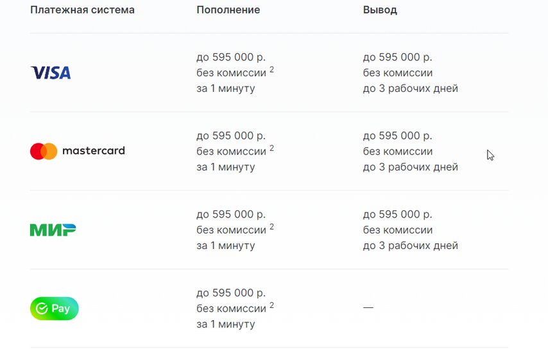Screen dimensions: 548x349
Task: Click the 'mastercard' wordmark text
Action: pyautogui.click(x=94, y=151)
